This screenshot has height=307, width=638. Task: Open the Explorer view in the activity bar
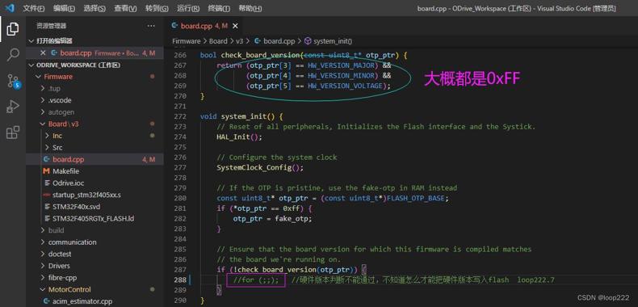(13, 29)
